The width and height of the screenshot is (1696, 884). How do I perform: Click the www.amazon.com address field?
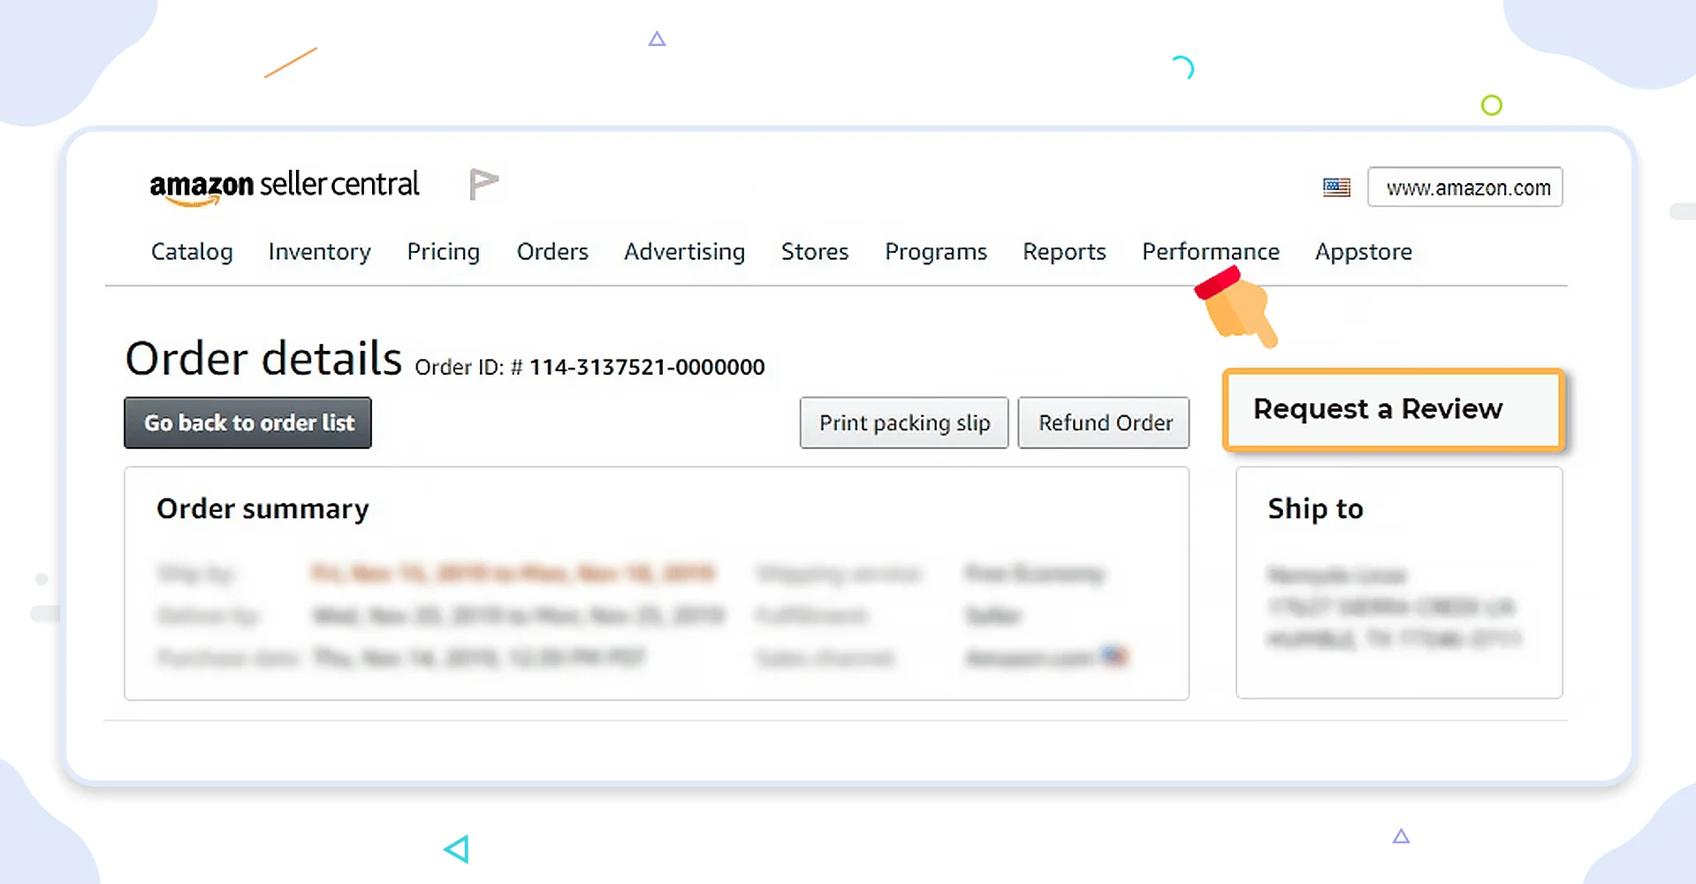(x=1464, y=187)
